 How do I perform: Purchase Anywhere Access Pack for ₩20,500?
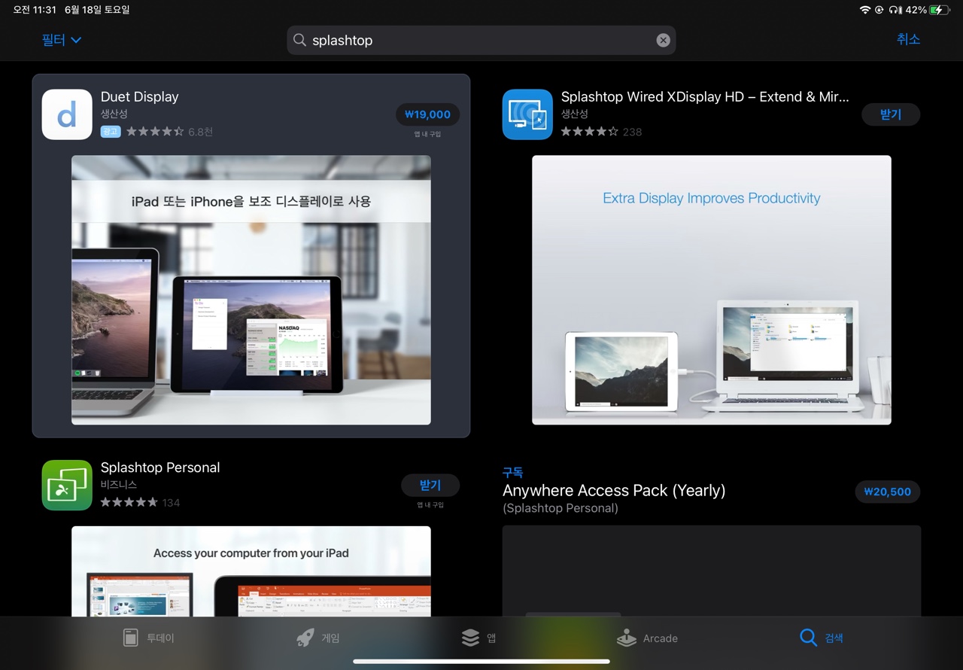(x=888, y=492)
